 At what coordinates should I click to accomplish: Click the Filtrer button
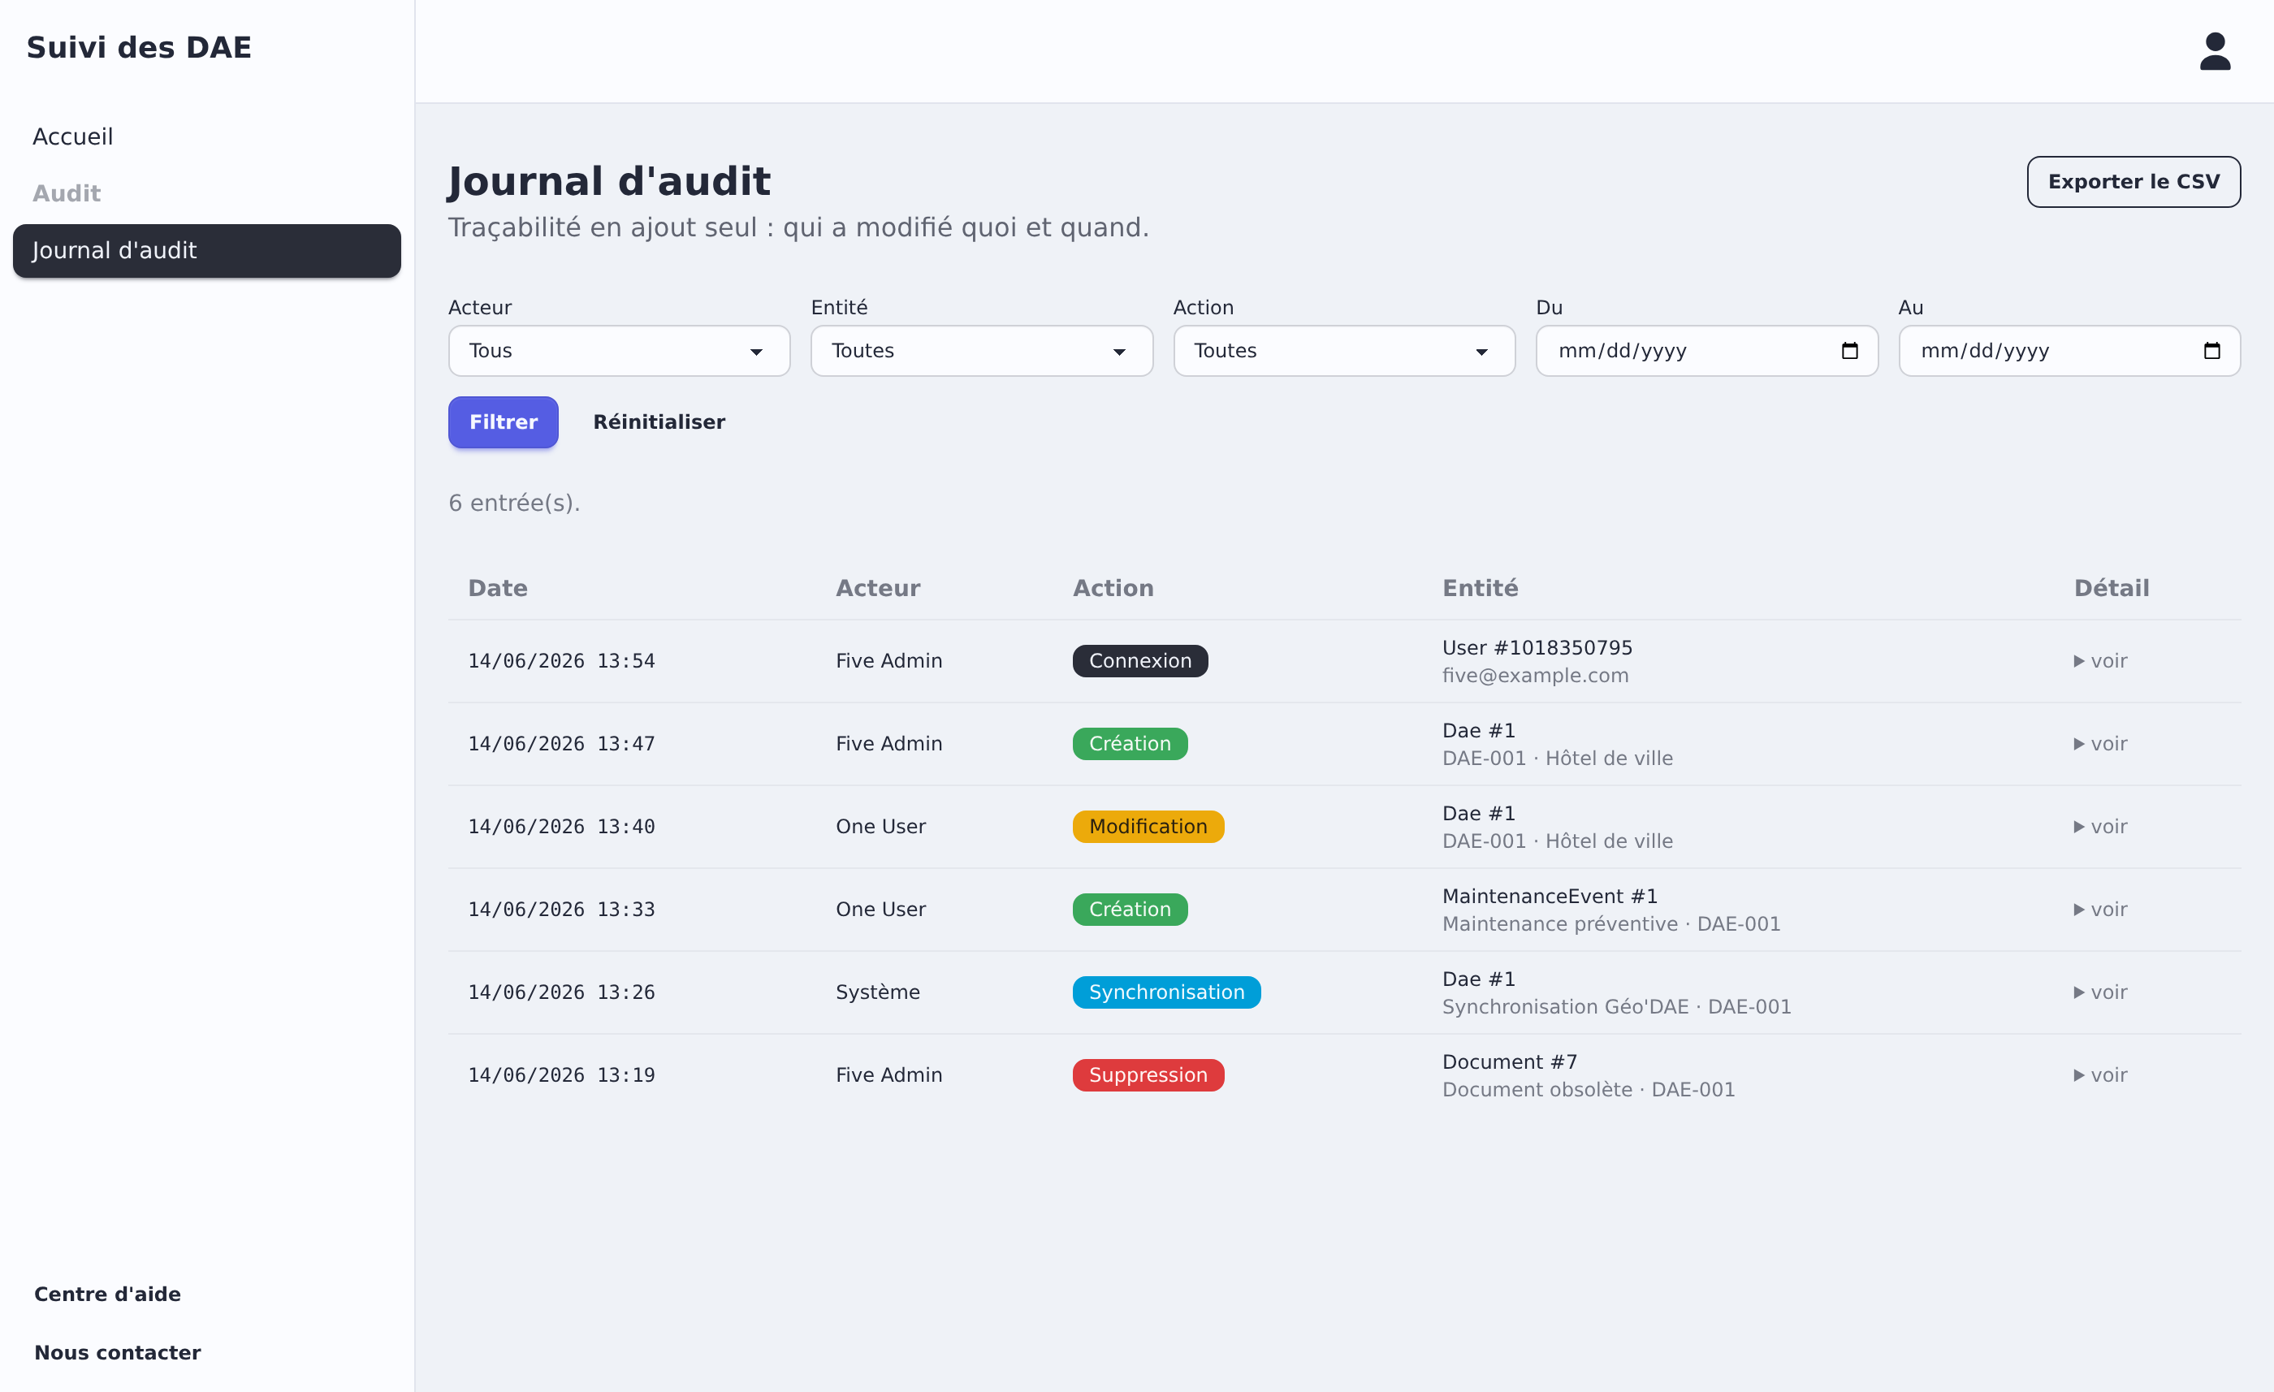coord(503,421)
